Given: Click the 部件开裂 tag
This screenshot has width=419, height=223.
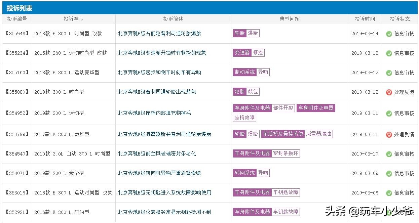Looking at the screenshot, I should [x=283, y=108].
